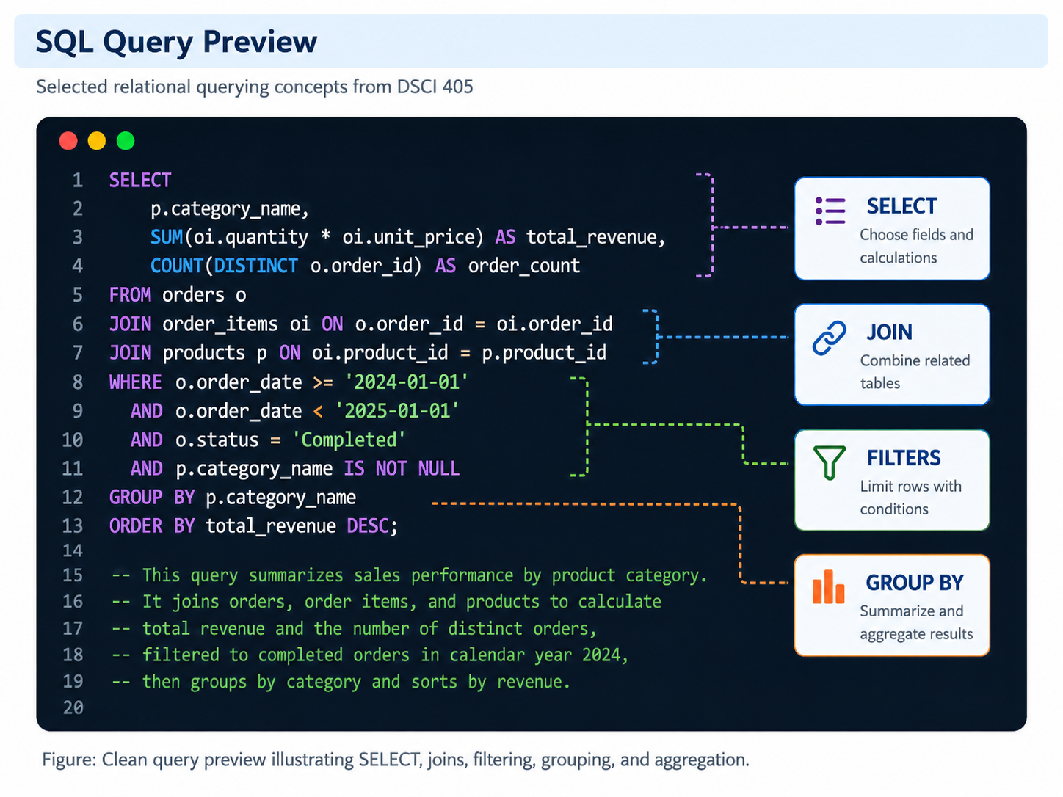Click the "Combine related tables" description
Viewport: 1063px width, 797px height.
915,371
